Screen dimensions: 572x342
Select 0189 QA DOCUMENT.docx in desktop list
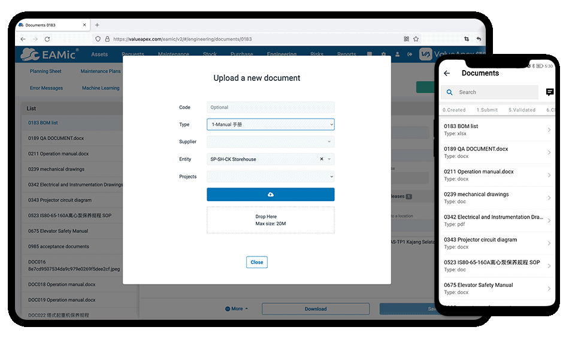point(73,138)
